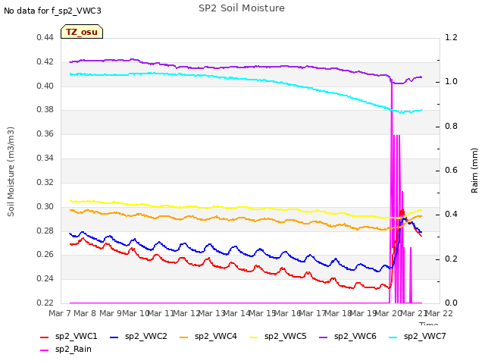The height and width of the screenshot is (364, 485).
Task: Click the 0.38 left axis tick label
Action: pyautogui.click(x=45, y=109)
